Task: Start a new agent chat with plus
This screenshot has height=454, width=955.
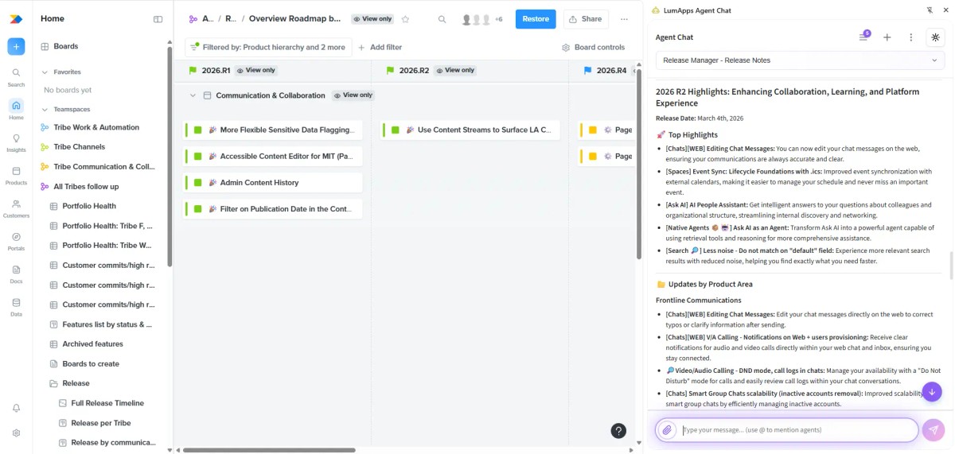Action: 887,37
